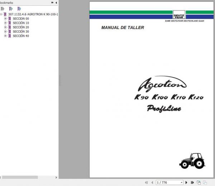Click the first page-layout icon in the bottom bar
Screen dimensions: 215x186
tap(199, 182)
